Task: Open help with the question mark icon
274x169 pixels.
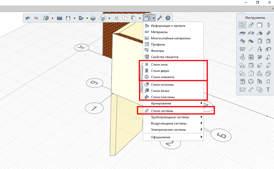Action: 168,18
